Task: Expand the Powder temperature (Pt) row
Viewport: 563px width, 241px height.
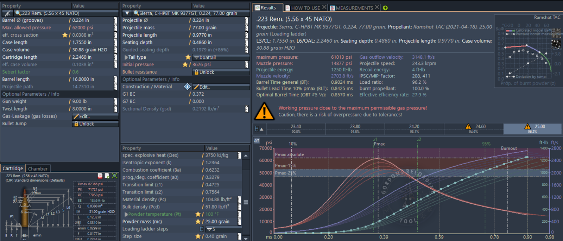Action: [126, 214]
